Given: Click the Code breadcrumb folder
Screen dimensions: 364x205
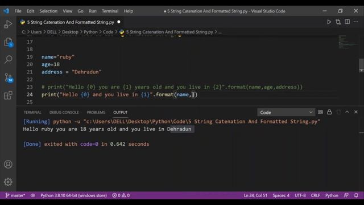Looking at the screenshot, I should 108,32.
